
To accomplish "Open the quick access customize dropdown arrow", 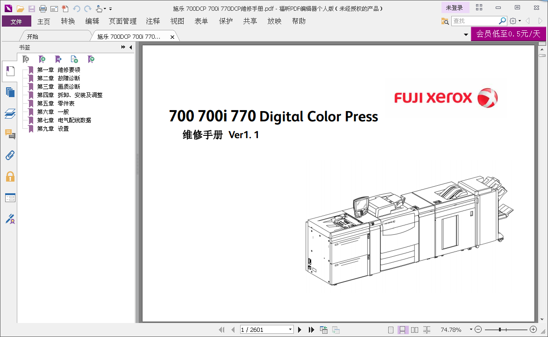I will coord(110,9).
